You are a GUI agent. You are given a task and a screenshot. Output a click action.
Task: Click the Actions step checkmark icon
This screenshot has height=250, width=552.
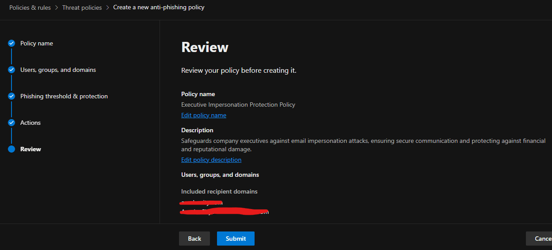11,123
